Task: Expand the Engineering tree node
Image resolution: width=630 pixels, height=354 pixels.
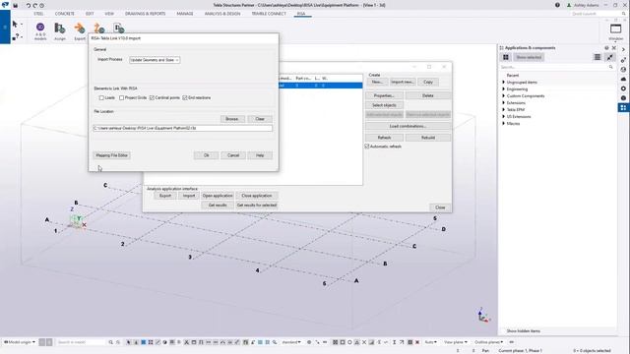Action: (503, 89)
